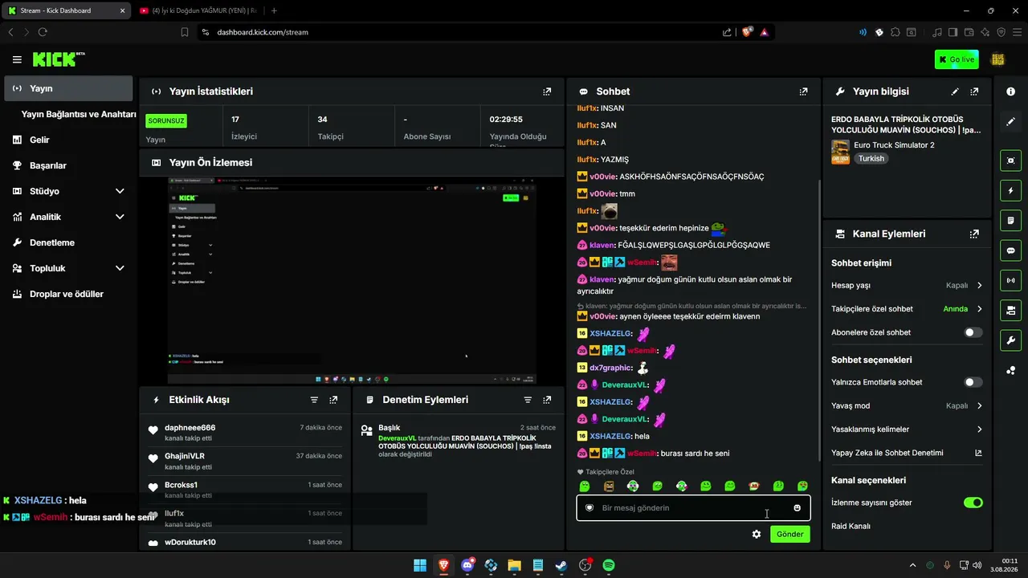Edit stream info with the pencil in Yayın bilgisi

click(955, 92)
